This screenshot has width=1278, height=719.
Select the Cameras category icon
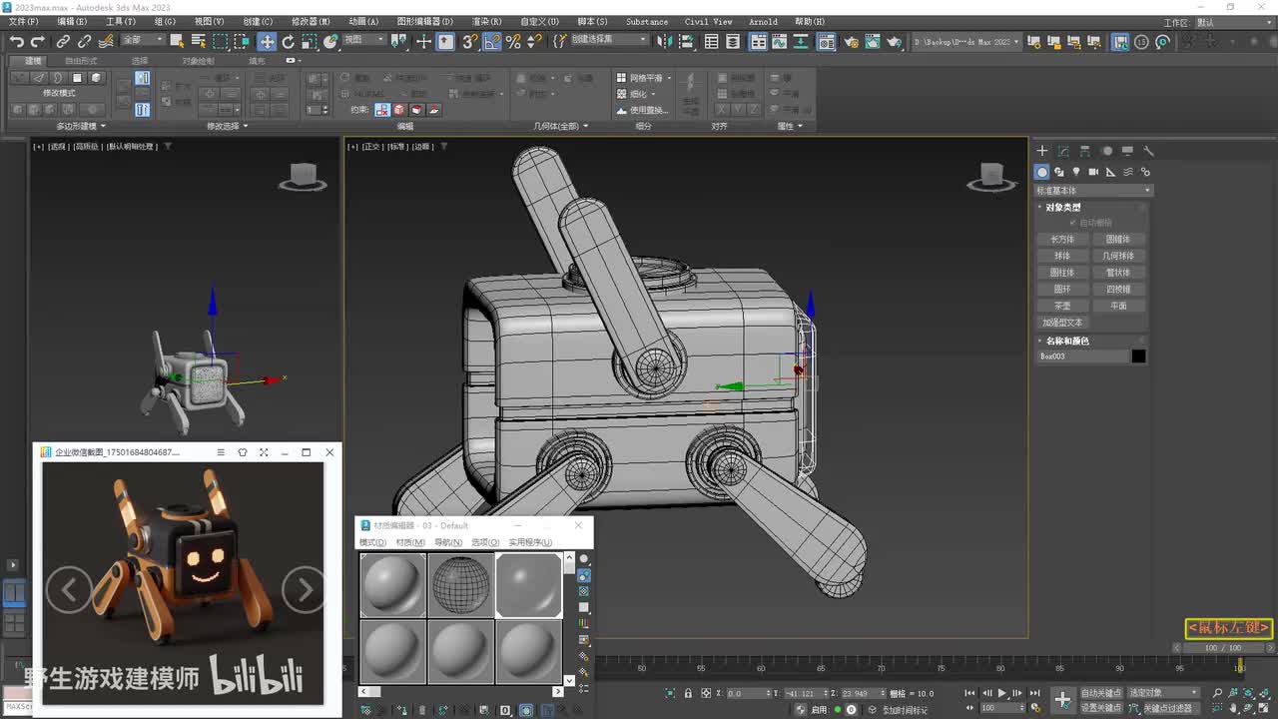pos(1093,172)
